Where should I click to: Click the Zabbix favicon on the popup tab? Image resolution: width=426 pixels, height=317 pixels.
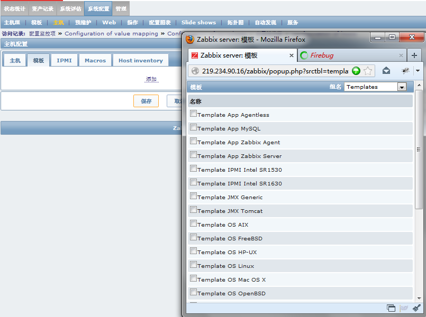point(195,55)
